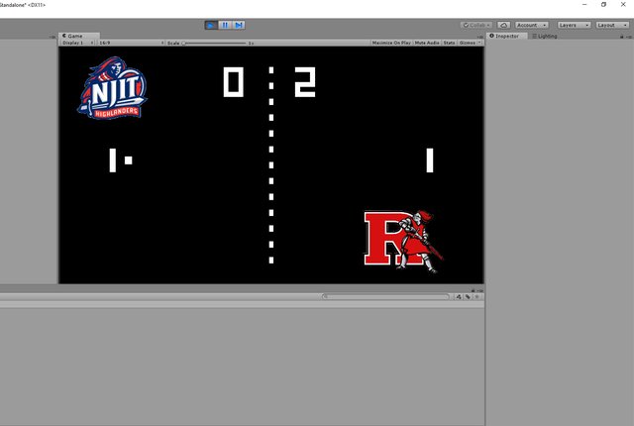634x426 pixels.
Task: Close the Unity window
Action: tap(623, 4)
